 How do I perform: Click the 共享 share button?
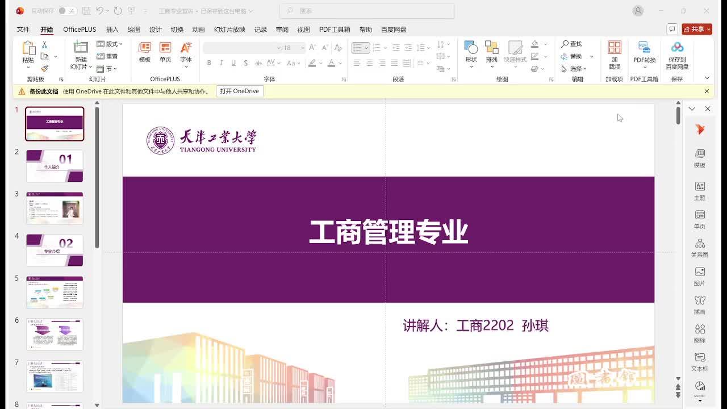click(697, 29)
